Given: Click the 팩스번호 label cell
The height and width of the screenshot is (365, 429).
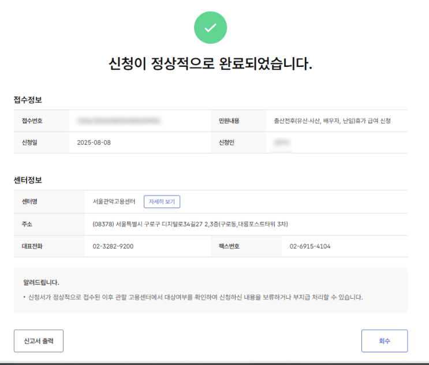Looking at the screenshot, I should [246, 246].
